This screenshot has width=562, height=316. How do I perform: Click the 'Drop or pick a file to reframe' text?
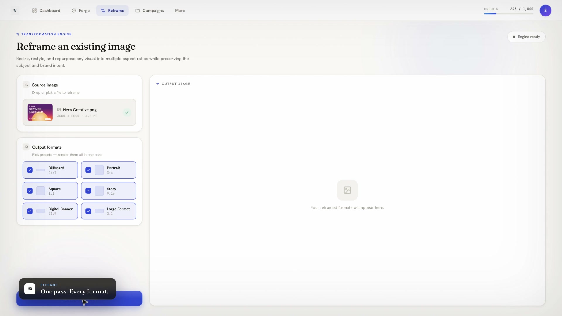click(x=56, y=93)
